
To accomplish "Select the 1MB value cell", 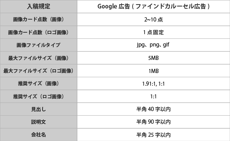I will 153,71.
